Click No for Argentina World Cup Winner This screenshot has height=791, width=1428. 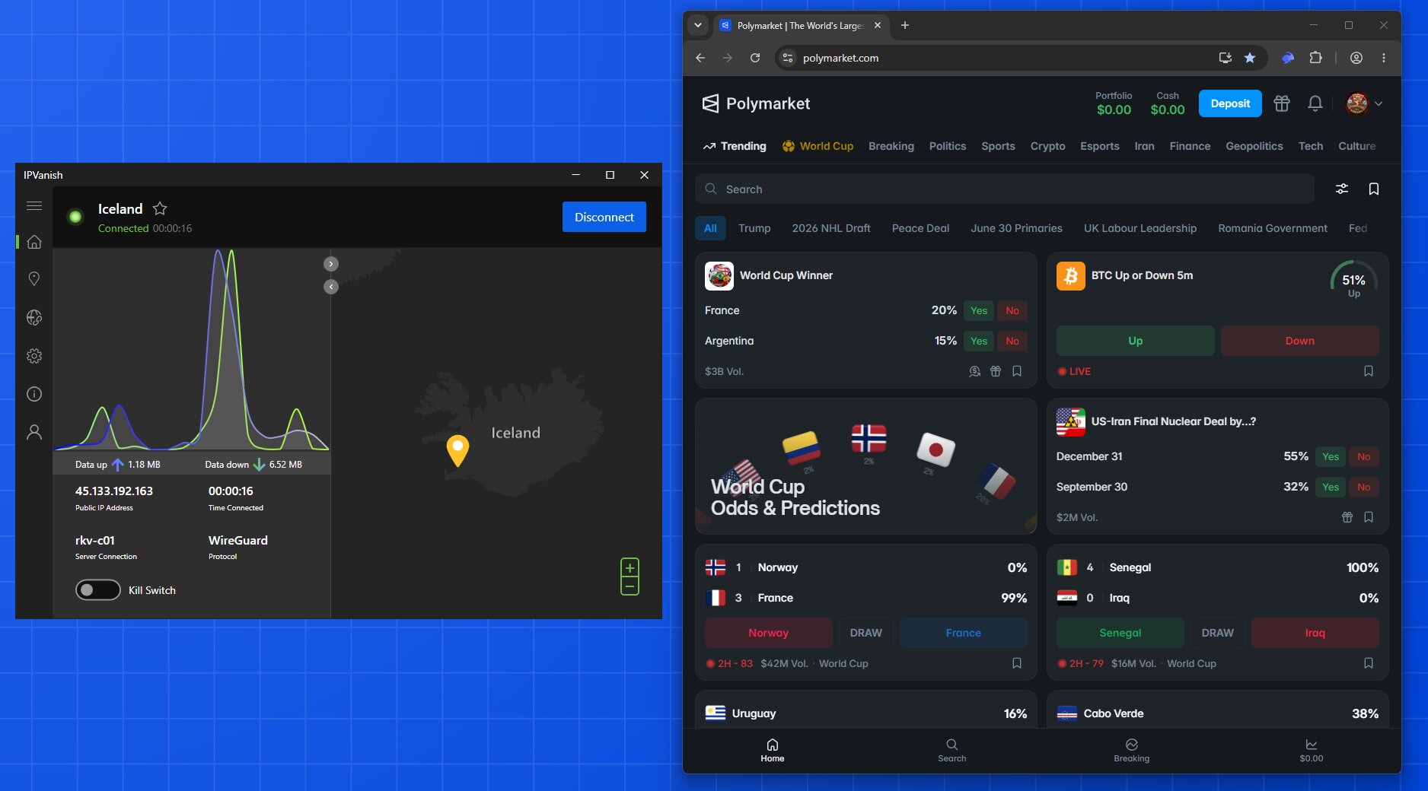tap(1012, 341)
